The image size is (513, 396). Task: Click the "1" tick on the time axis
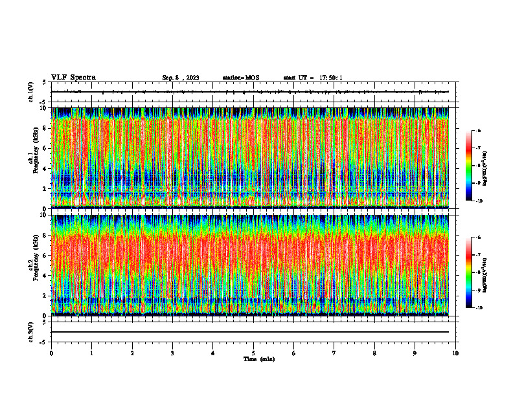point(92,353)
